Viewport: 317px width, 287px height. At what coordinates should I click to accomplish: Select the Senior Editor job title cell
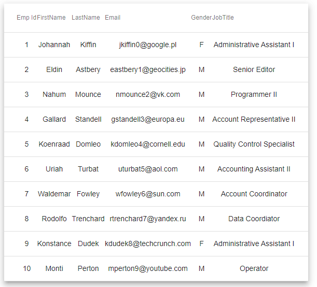coord(254,69)
